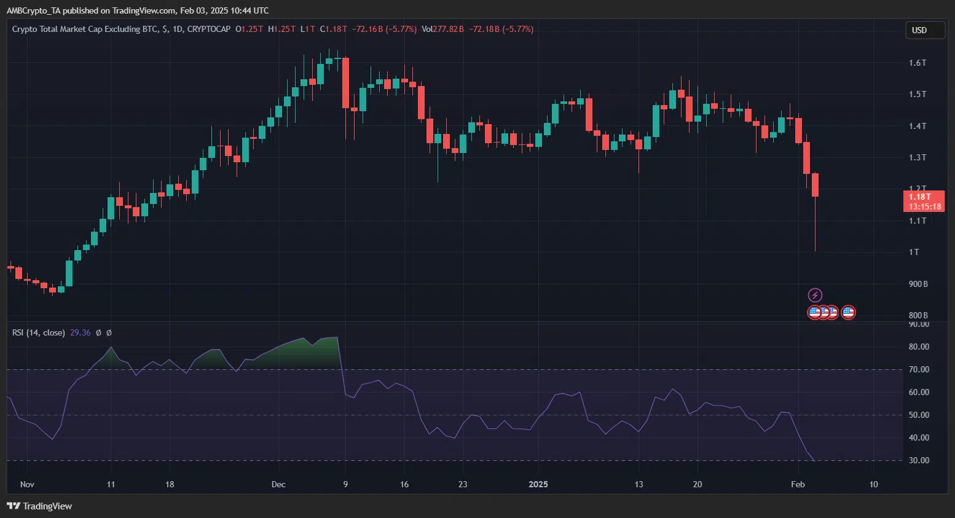Open the USD currency selector

click(x=925, y=30)
